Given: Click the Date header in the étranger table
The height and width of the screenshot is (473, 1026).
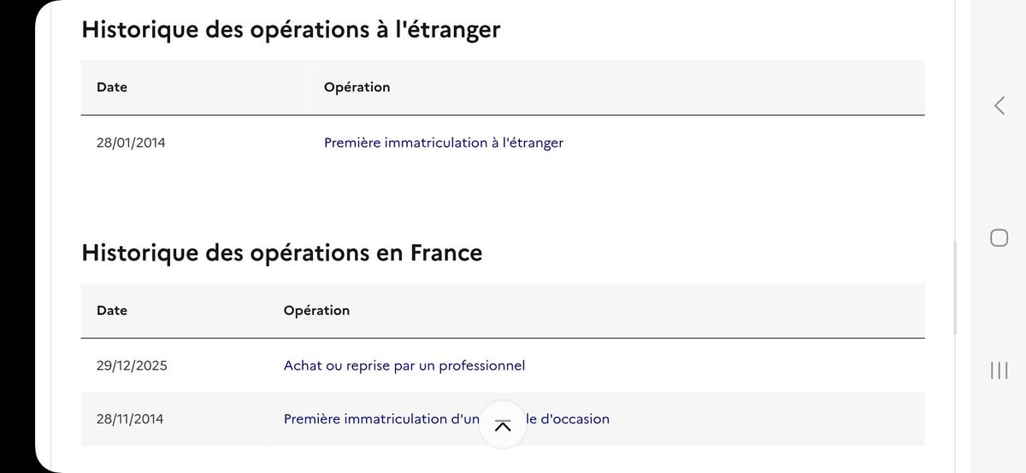Looking at the screenshot, I should pyautogui.click(x=112, y=87).
